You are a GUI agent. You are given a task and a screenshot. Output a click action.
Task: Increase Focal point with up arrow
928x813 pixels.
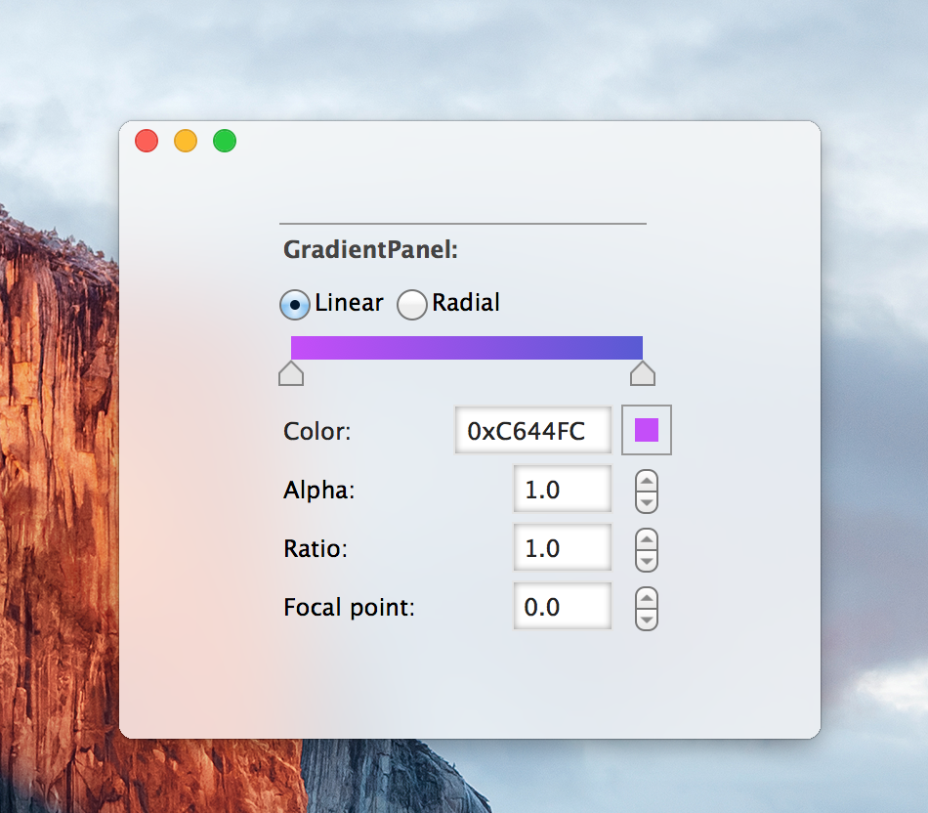pyautogui.click(x=647, y=597)
